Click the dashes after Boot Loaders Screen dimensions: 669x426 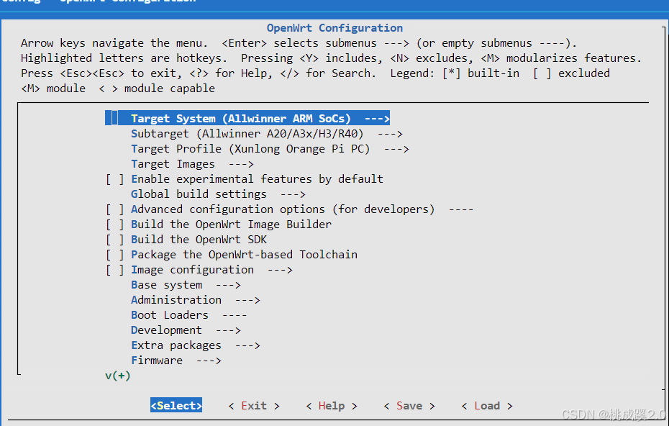tap(235, 316)
